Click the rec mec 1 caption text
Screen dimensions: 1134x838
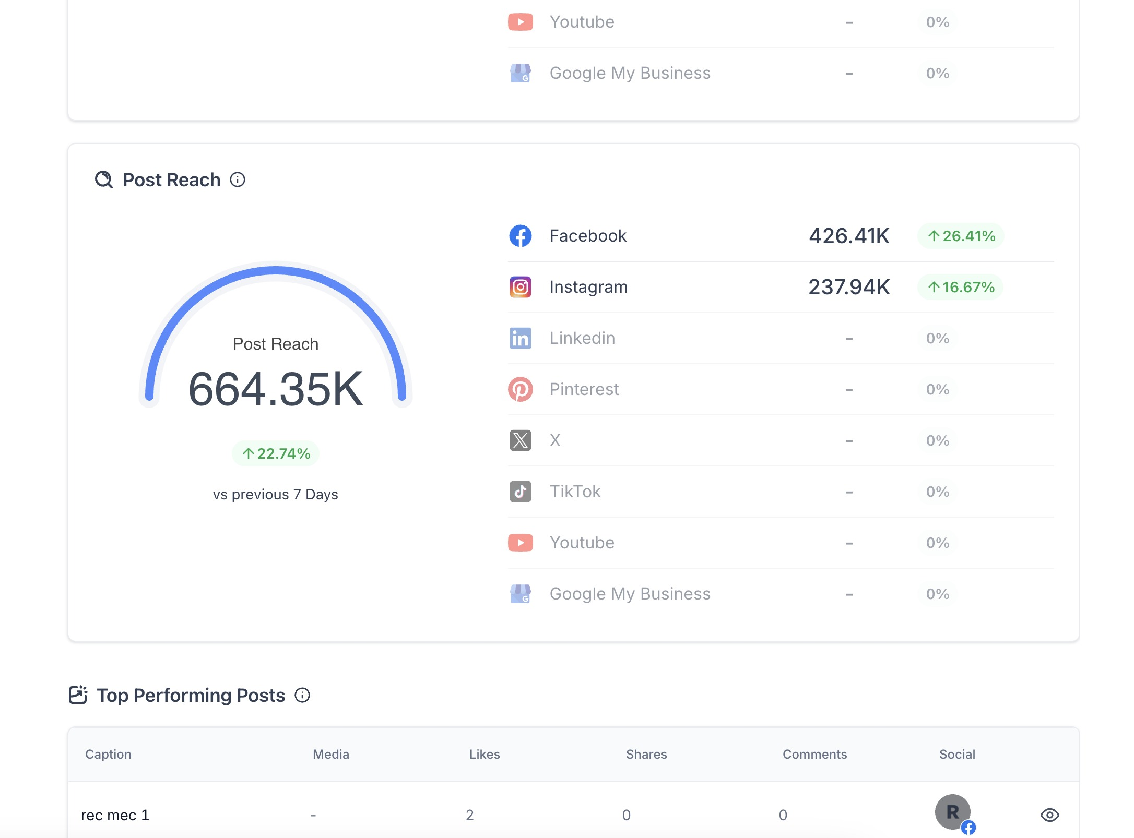[115, 815]
